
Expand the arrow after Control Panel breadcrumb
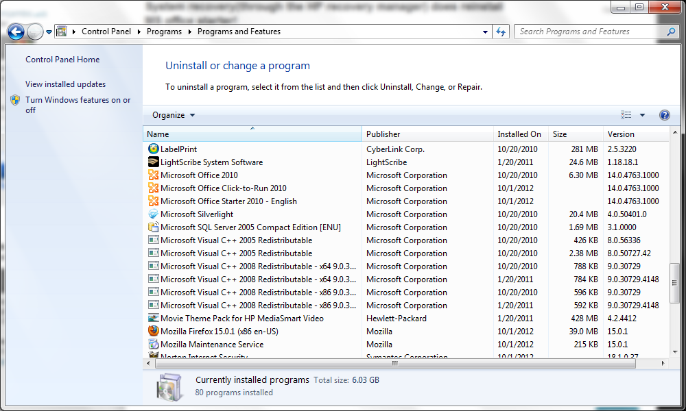[139, 32]
